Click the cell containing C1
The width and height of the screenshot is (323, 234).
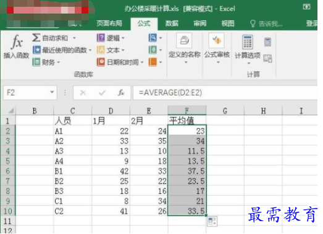(x=73, y=201)
